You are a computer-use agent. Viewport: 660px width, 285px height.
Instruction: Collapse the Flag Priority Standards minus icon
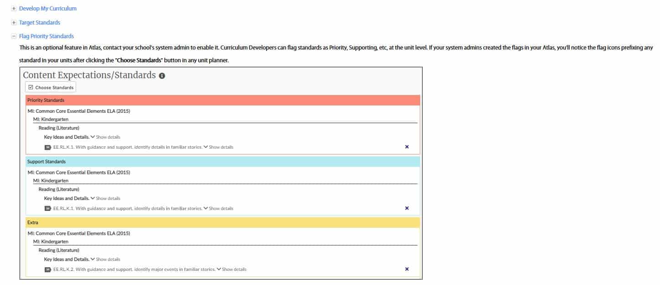click(x=14, y=36)
